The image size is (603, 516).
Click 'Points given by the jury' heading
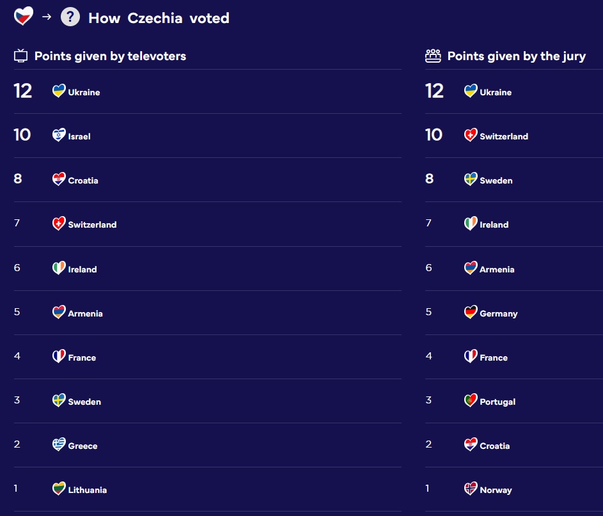517,56
